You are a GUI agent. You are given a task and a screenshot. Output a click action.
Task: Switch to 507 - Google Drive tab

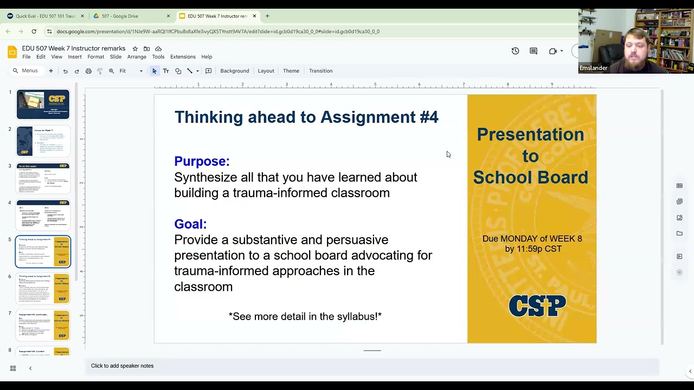pyautogui.click(x=130, y=16)
